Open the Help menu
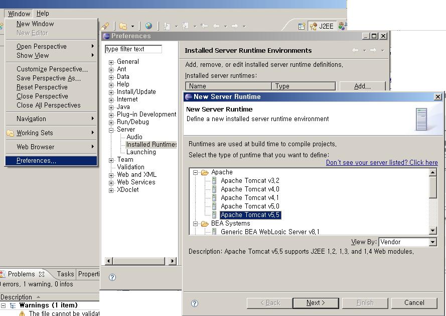The width and height of the screenshot is (446, 316). (43, 14)
